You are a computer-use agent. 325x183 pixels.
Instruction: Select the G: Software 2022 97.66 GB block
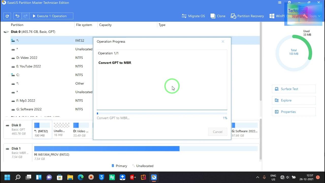point(245,130)
